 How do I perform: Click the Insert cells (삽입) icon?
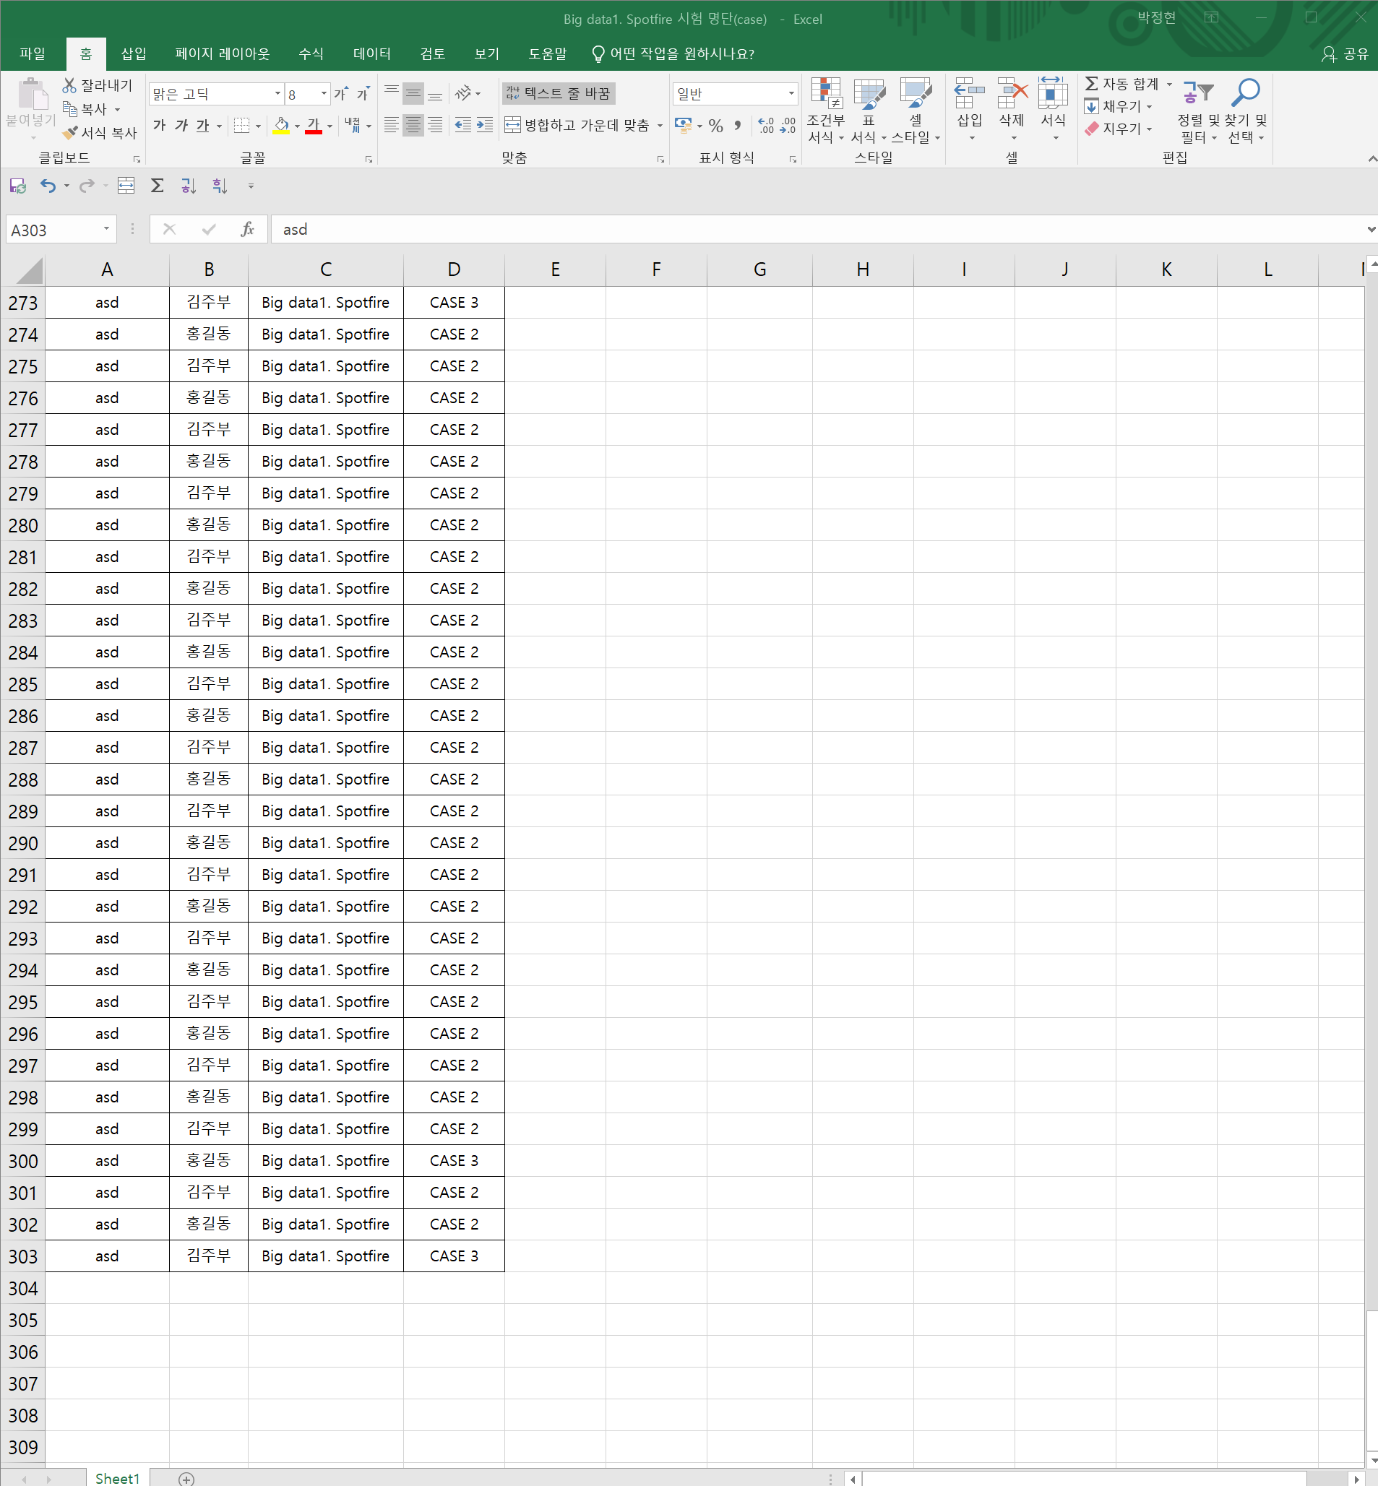pyautogui.click(x=970, y=93)
